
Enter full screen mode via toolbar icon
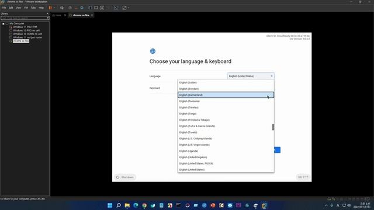coord(102,8)
